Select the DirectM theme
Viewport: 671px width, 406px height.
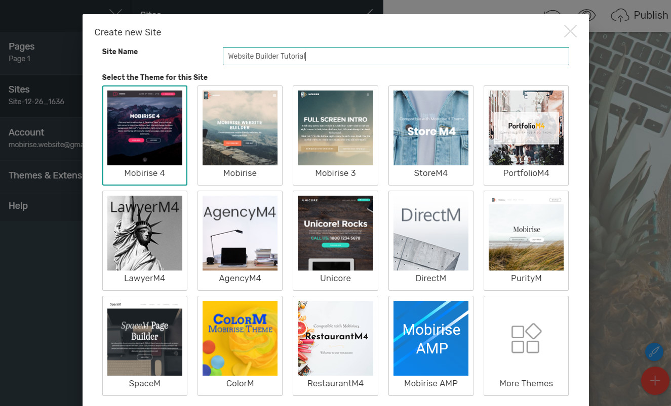(431, 241)
